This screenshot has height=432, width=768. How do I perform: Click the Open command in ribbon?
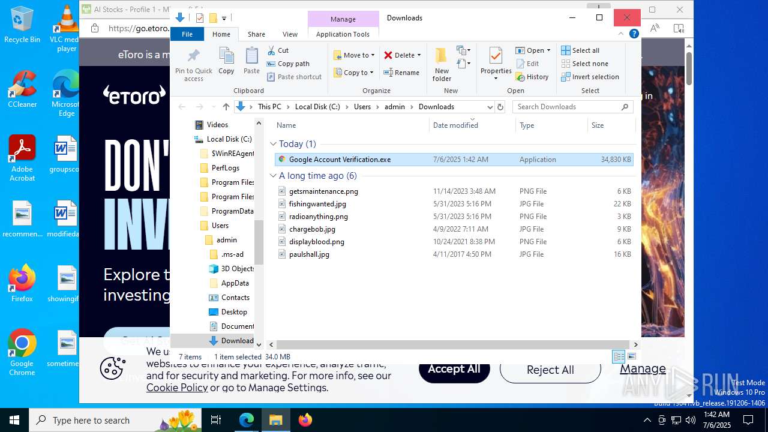[x=533, y=50]
